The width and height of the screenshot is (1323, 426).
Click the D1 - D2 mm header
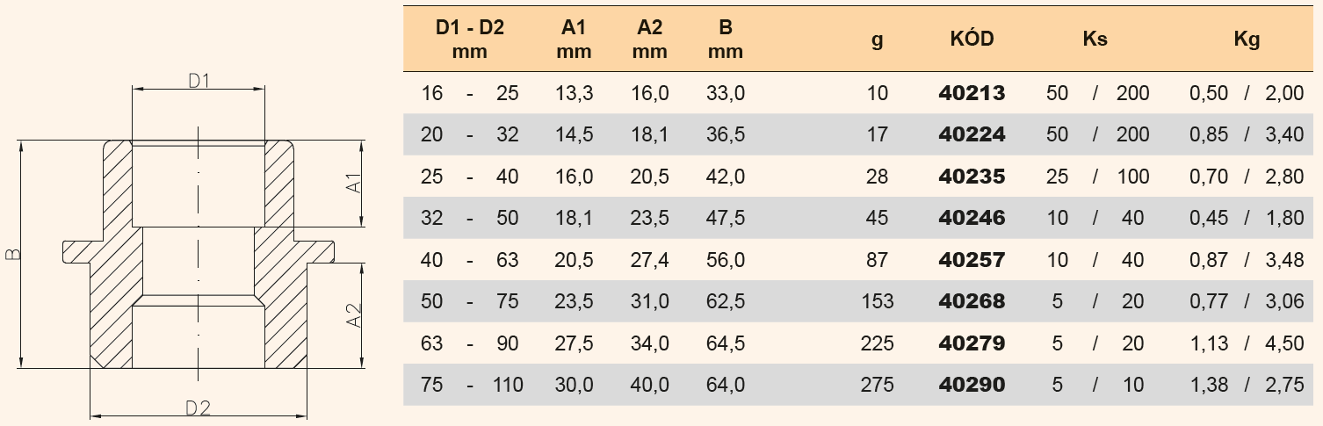[x=470, y=40]
